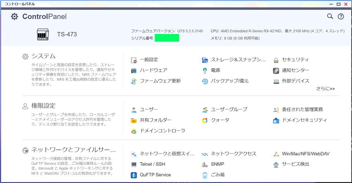The width and height of the screenshot is (352, 183).
Task: Open the help question mark icon
Action: pos(341,17)
